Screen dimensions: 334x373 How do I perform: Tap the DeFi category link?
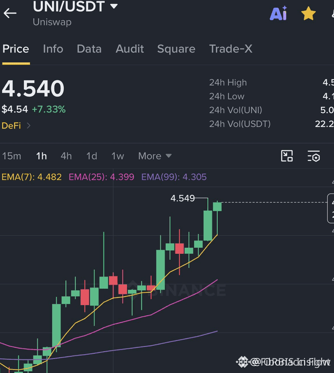(x=11, y=126)
